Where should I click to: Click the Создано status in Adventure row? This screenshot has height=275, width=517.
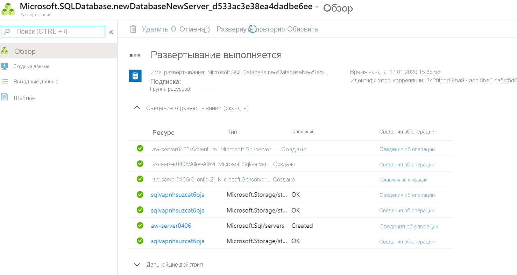pos(294,149)
